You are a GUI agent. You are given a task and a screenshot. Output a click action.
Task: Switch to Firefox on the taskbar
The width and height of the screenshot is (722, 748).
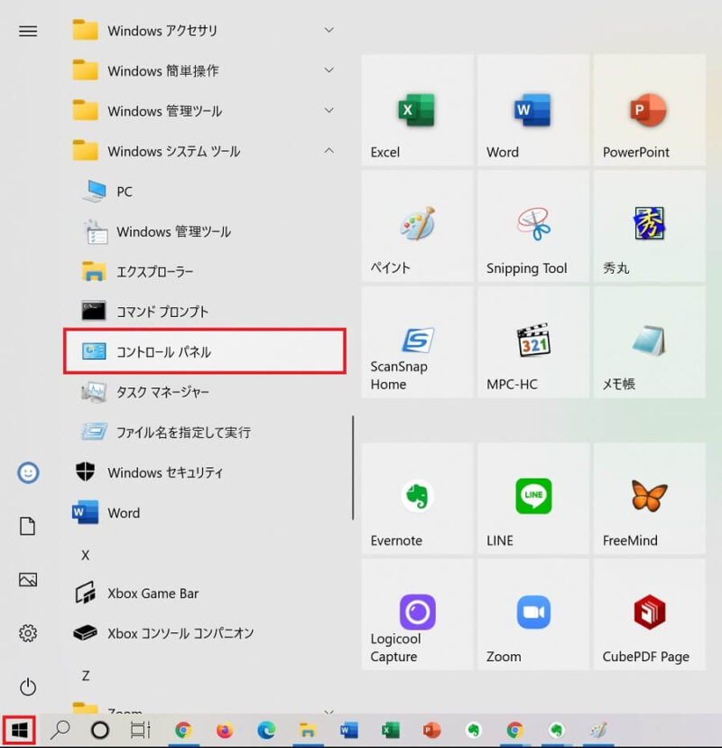[225, 730]
